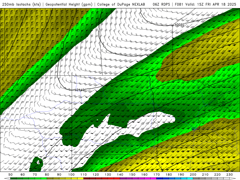
Task: Click the 160 label on the color scale
Action: pyautogui.click(x=144, y=175)
